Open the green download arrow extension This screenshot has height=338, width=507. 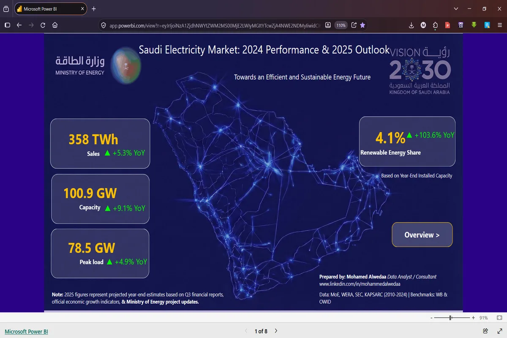474,25
